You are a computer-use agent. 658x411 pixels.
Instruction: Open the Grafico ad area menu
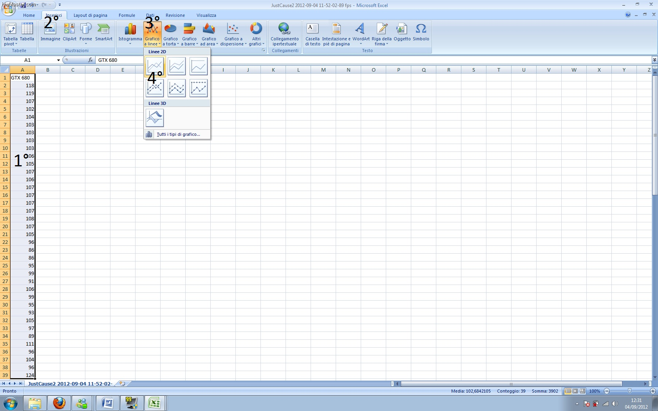click(209, 34)
